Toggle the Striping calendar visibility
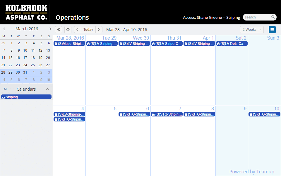281x176 pixels. pos(26,97)
